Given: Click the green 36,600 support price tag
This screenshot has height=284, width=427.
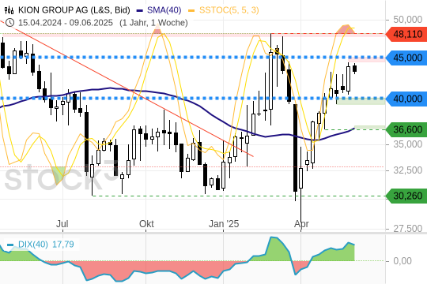Looking at the screenshot, I should (407, 129).
